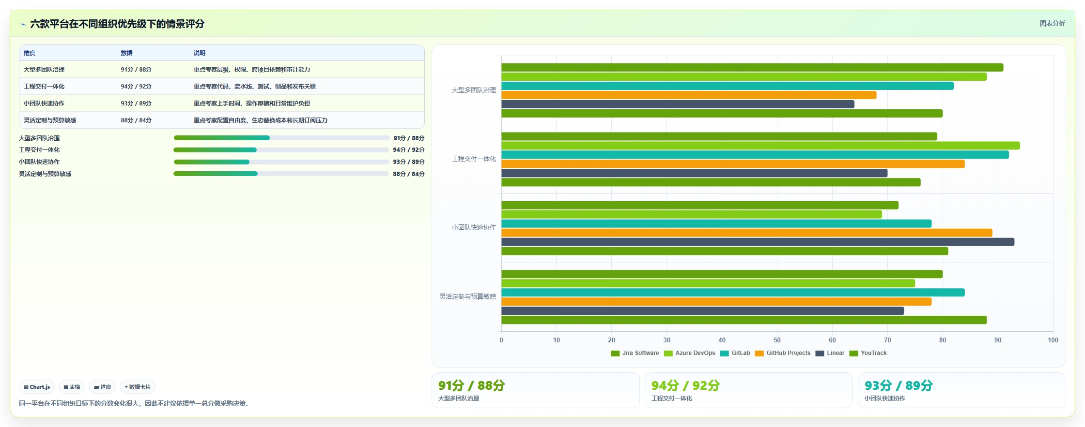1085x427 pixels.
Task: Click the small icon before the panel title
Action: click(23, 24)
